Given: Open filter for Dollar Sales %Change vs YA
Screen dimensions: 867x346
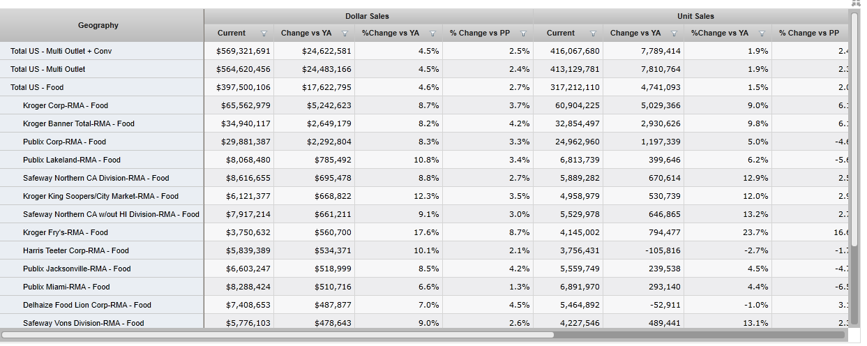Looking at the screenshot, I should coord(432,33).
